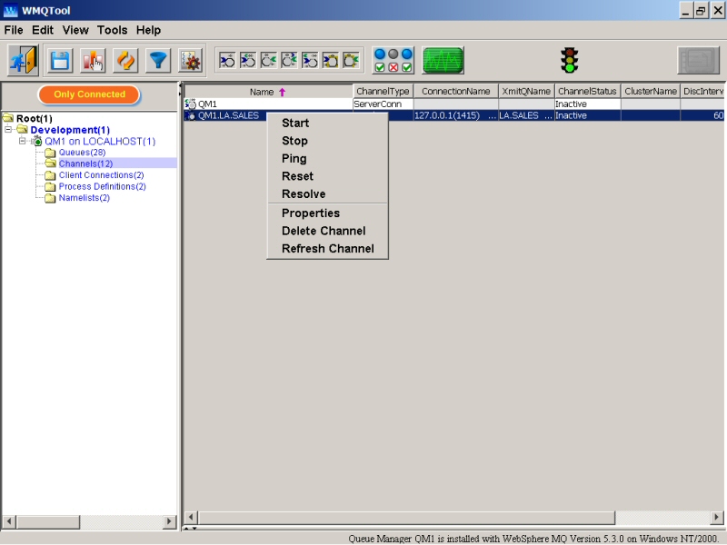Click left arrow of table horizontal scrollbar
The height and width of the screenshot is (545, 727).
click(191, 517)
